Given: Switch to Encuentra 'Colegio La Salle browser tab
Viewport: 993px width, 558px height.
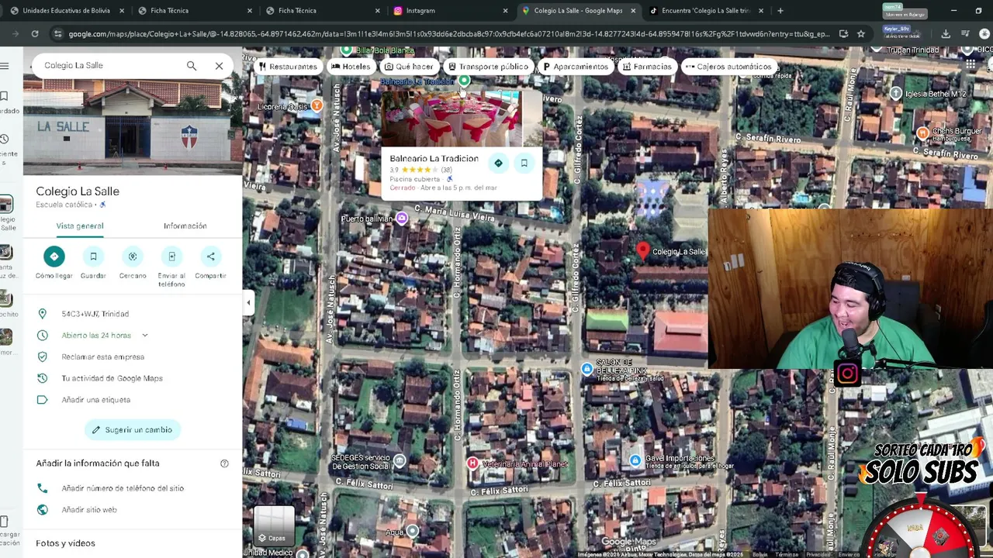Looking at the screenshot, I should point(706,11).
